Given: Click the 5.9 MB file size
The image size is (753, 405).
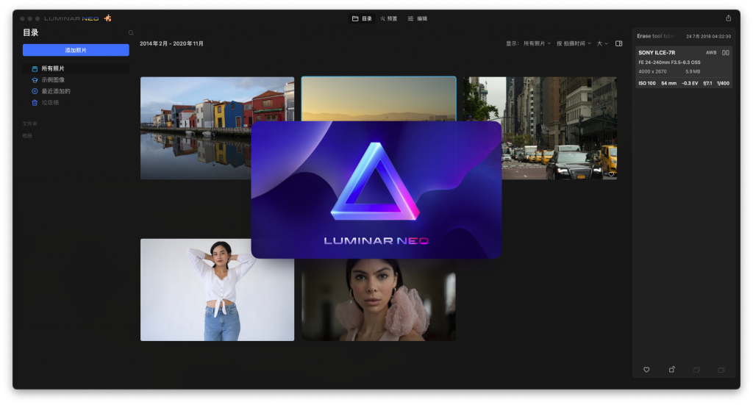Looking at the screenshot, I should [x=693, y=71].
